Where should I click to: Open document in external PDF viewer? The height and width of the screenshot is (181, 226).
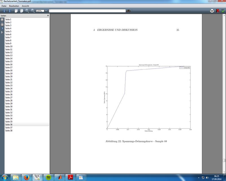click(218, 11)
